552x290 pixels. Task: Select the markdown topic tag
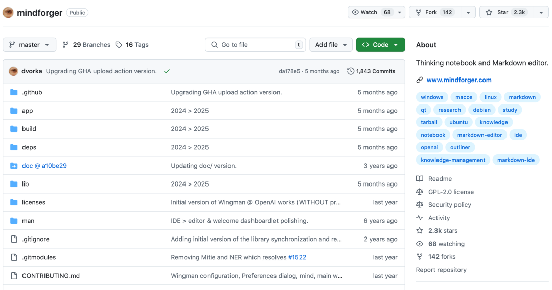pos(522,97)
